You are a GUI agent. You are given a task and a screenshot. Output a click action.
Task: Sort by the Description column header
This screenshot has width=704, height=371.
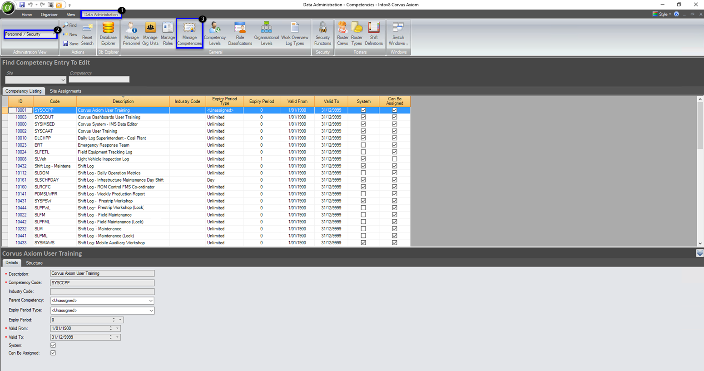(123, 101)
